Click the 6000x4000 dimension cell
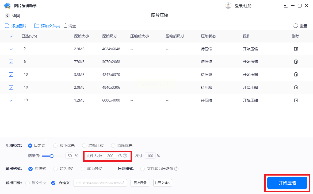 pyautogui.click(x=111, y=100)
